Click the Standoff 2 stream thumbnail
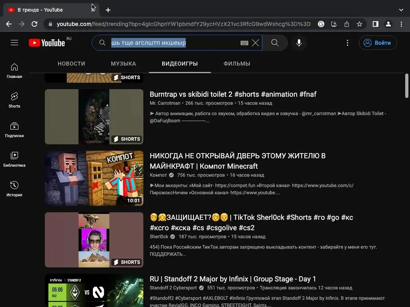The height and width of the screenshot is (307, 410). (94, 291)
